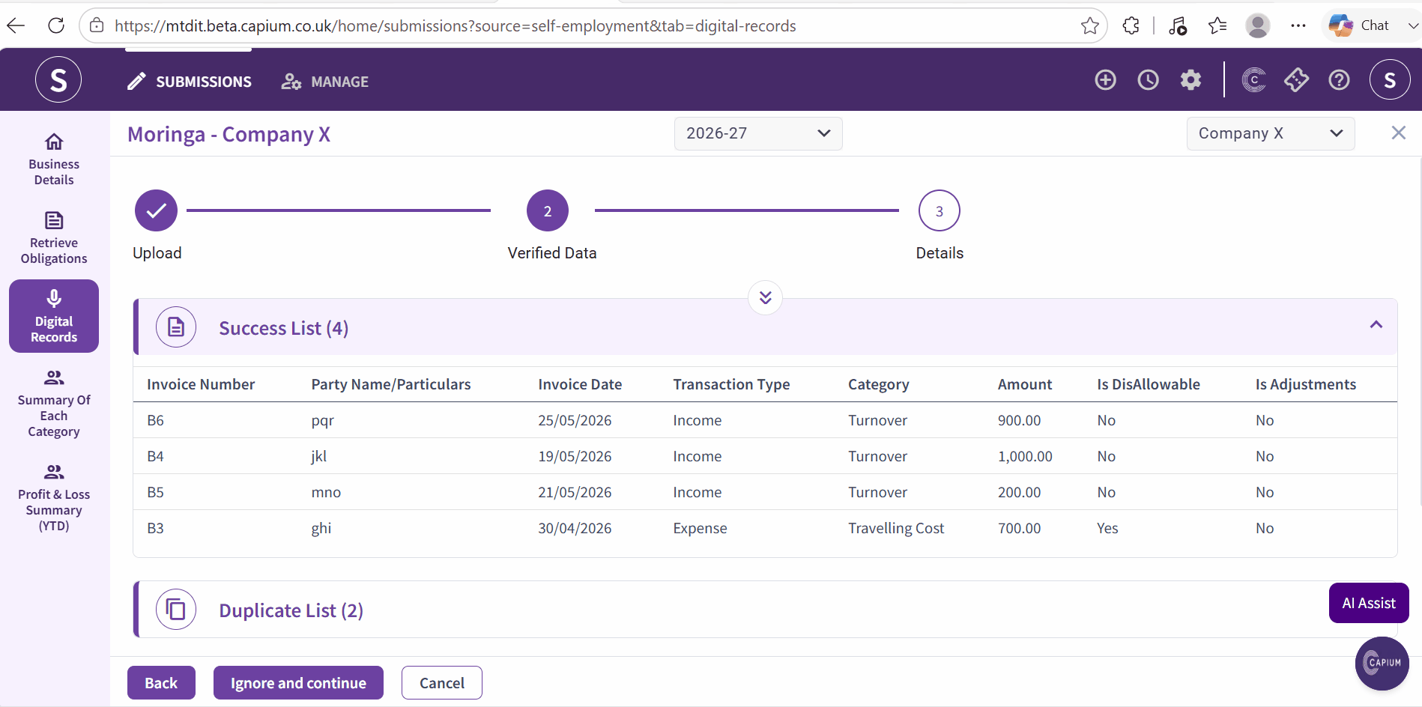Click party name pqr
Viewport: 1422px width, 707px height.
pos(323,421)
